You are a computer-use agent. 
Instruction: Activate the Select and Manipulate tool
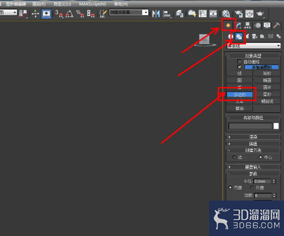[35, 13]
